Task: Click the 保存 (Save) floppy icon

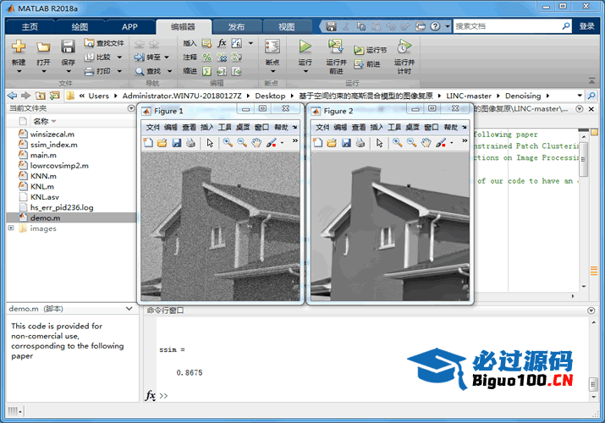Action: [x=68, y=47]
